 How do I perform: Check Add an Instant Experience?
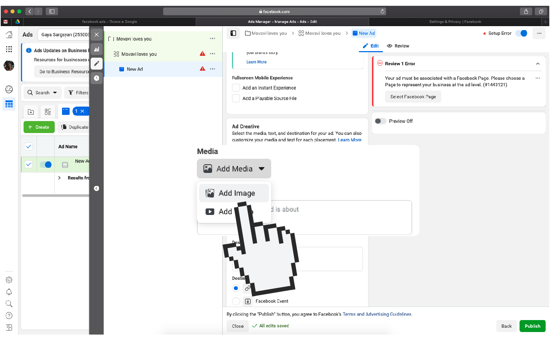236,88
